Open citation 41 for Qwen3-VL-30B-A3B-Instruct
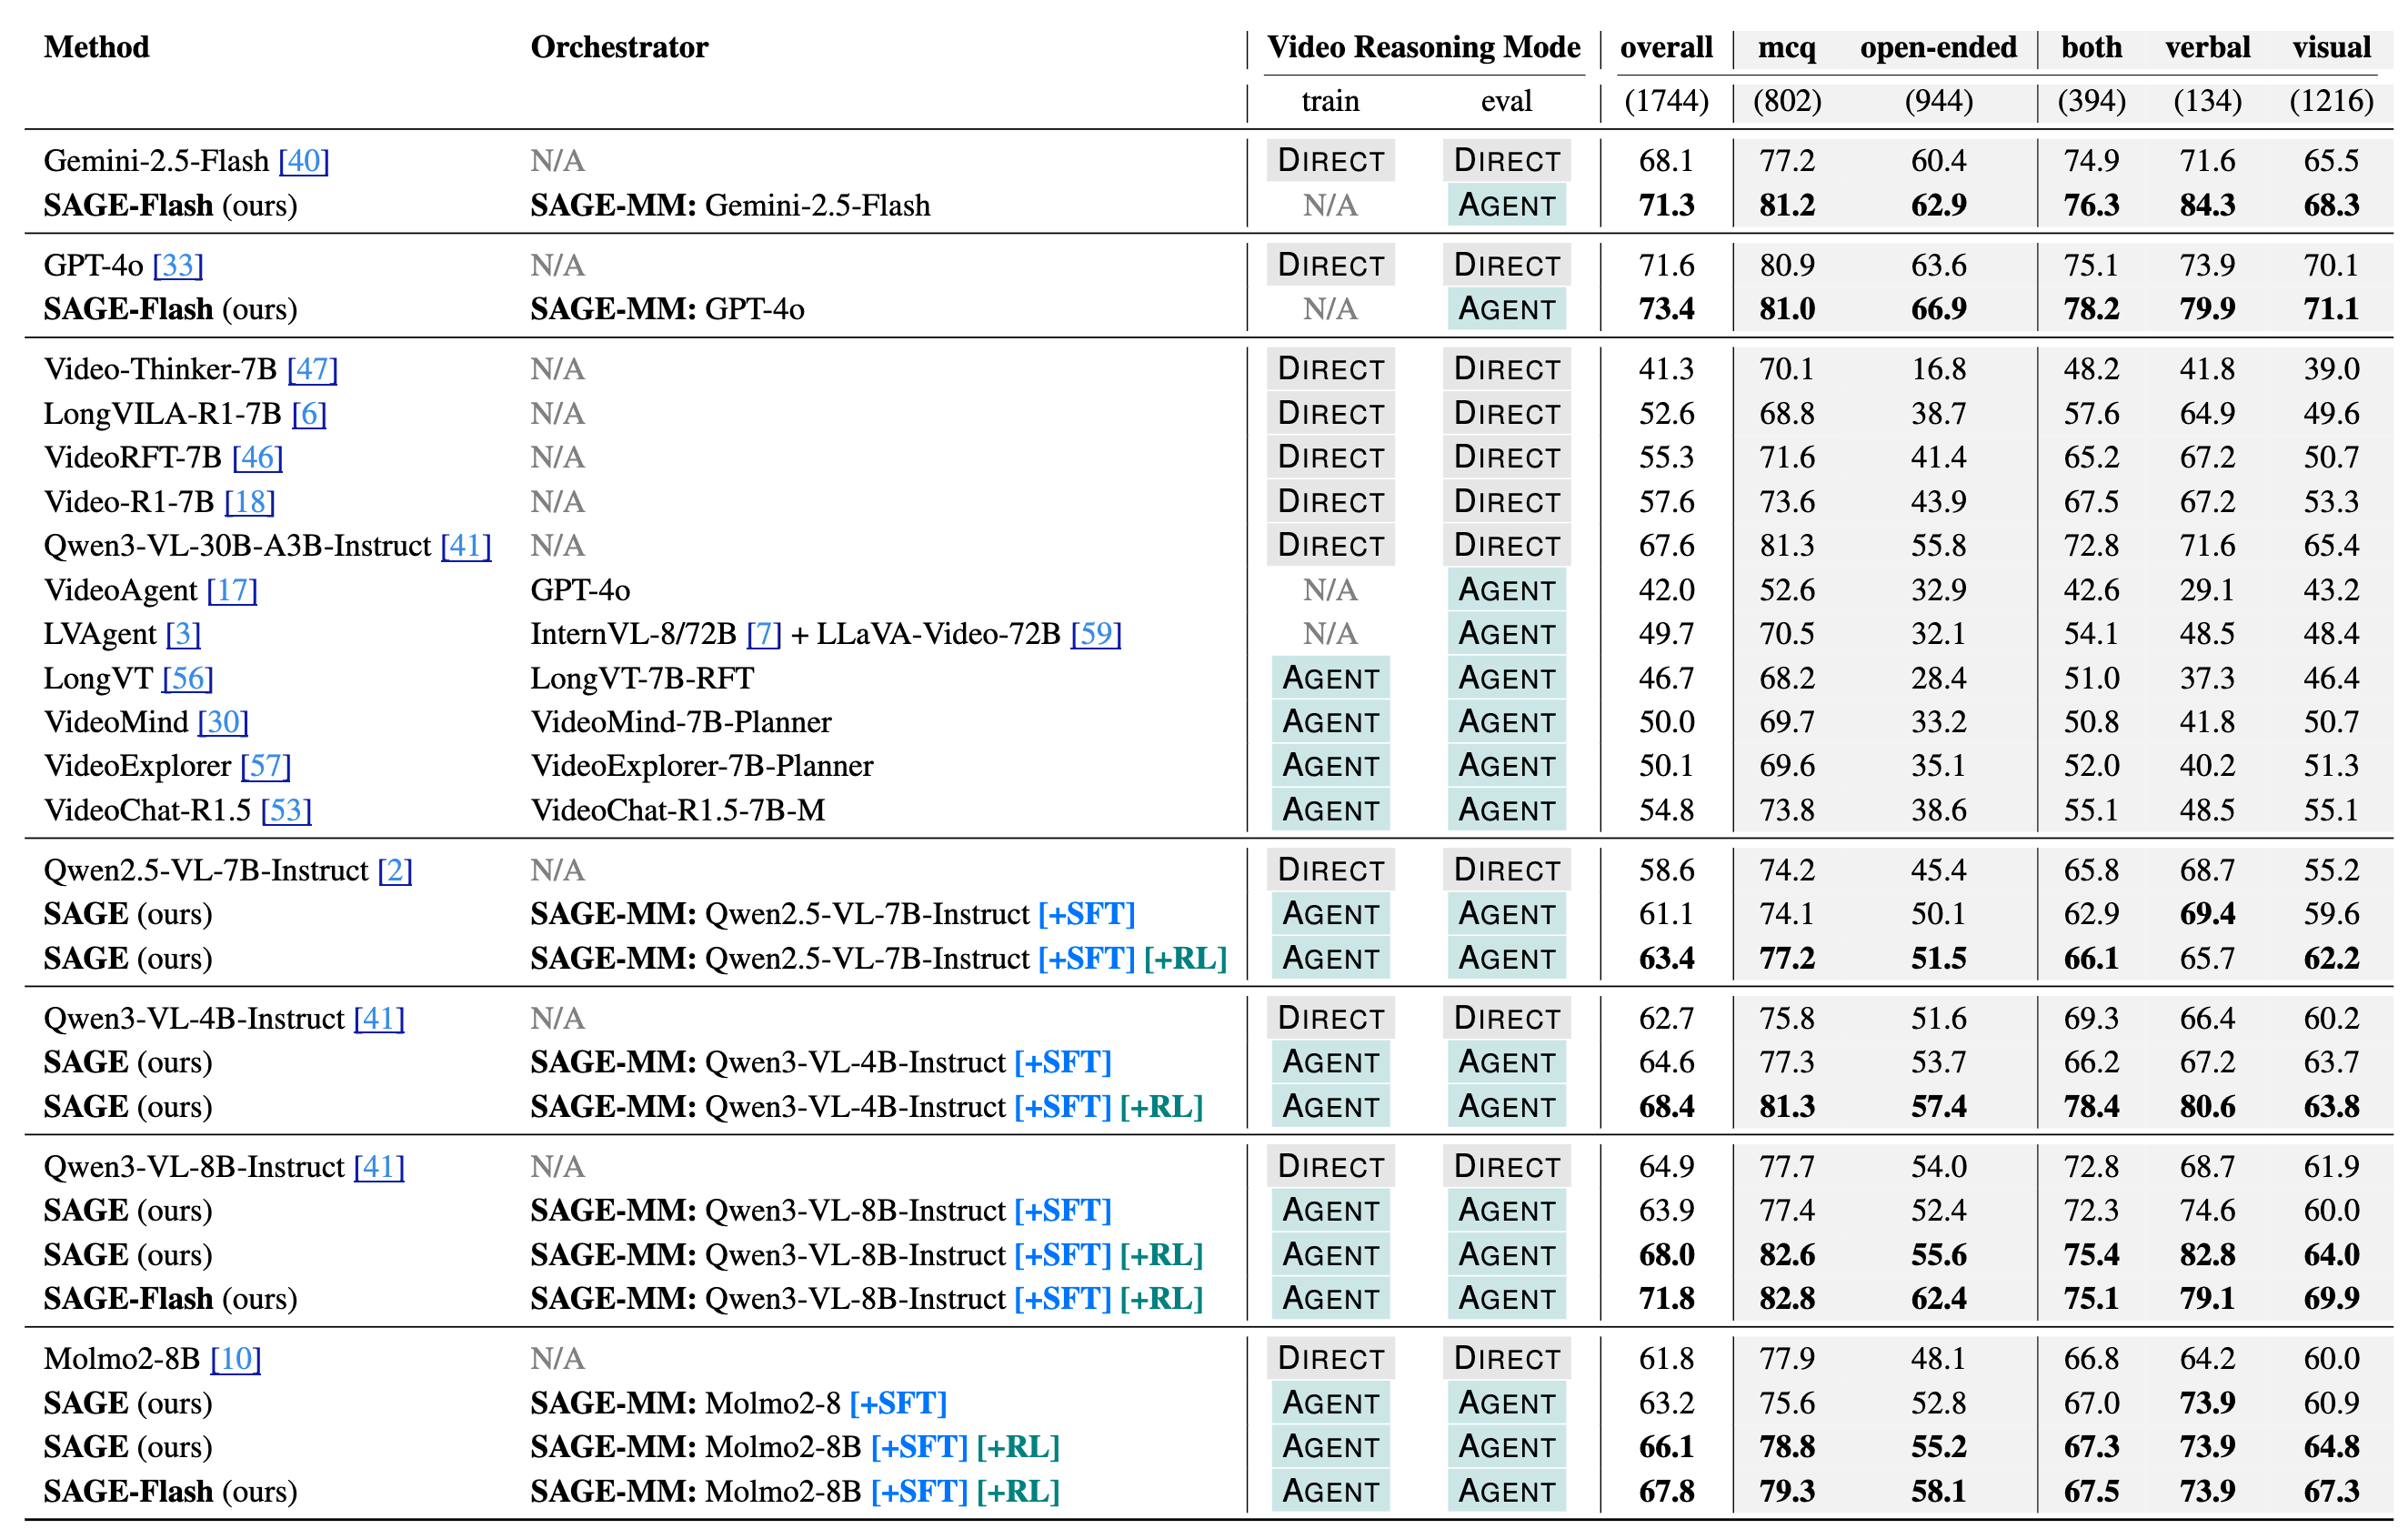Screen dimensions: 2408x1539 tap(466, 546)
